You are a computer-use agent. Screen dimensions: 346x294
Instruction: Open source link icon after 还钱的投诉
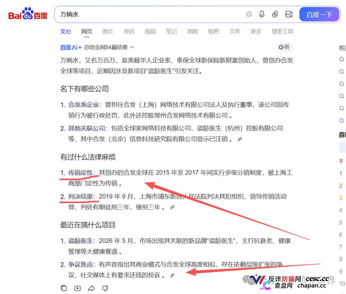(x=172, y=275)
